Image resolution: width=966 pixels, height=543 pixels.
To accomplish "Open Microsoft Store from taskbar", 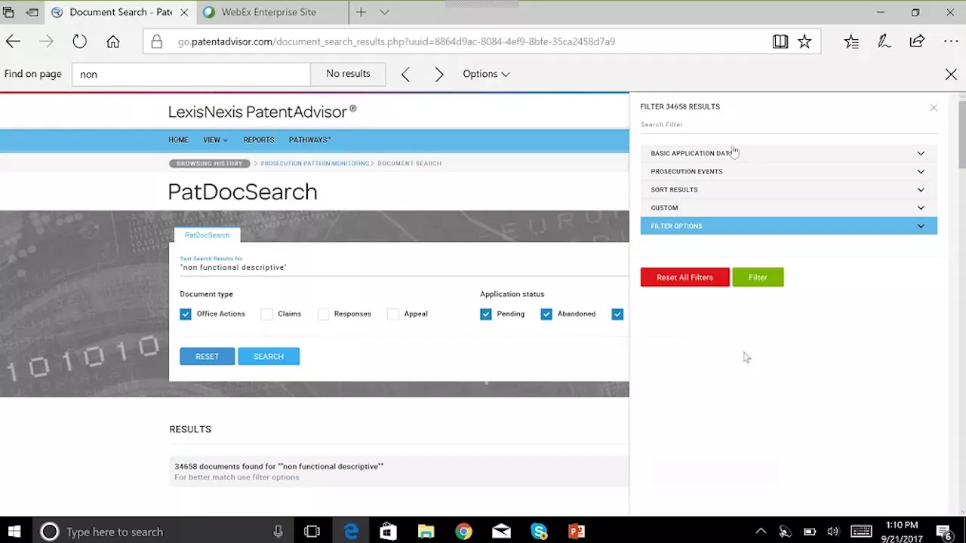I will point(388,532).
